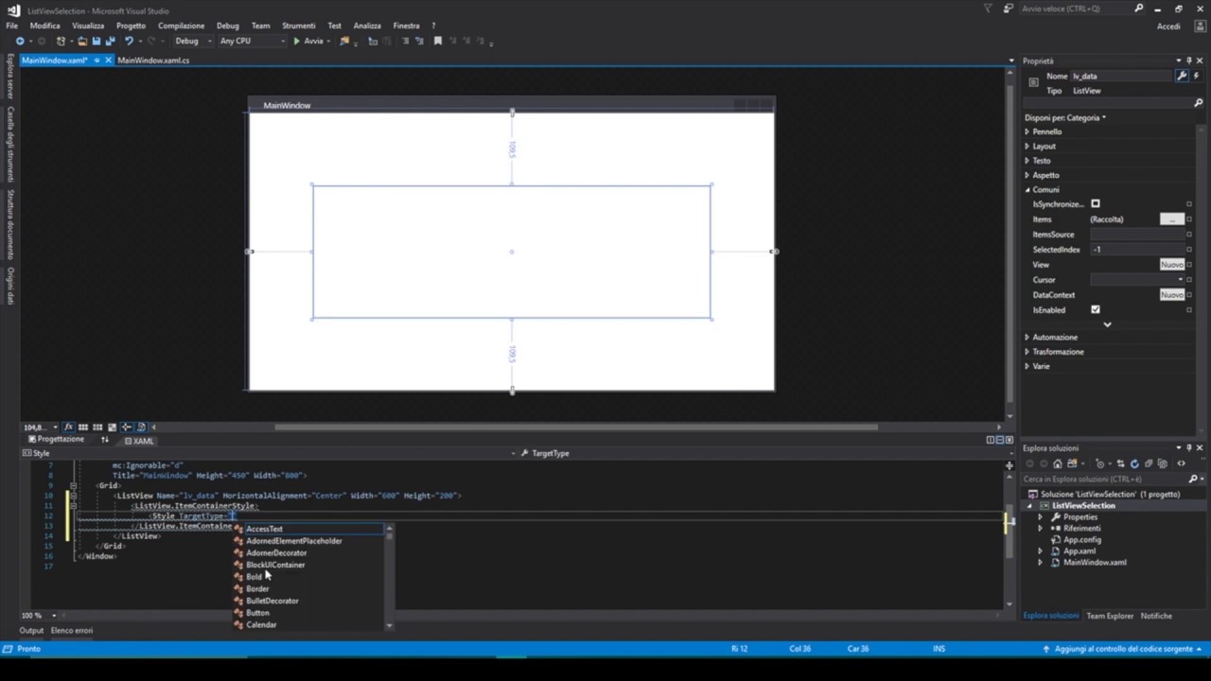Open the Compilazione menu
Image resolution: width=1211 pixels, height=681 pixels.
(181, 26)
